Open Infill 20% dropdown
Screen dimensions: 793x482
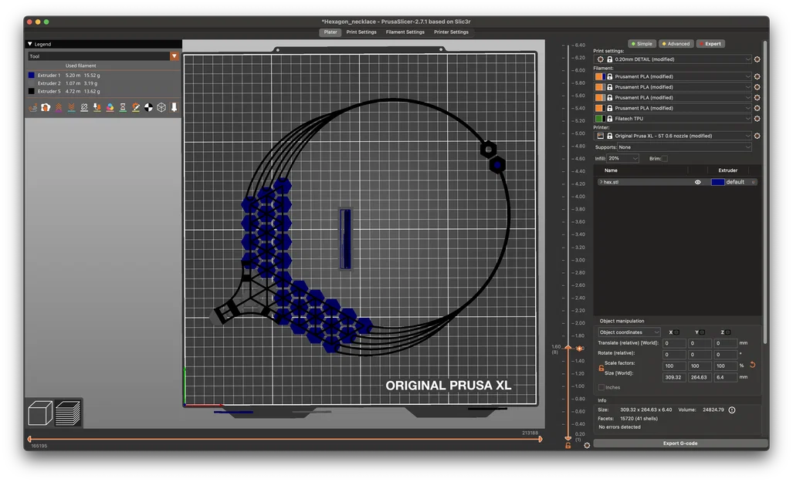(623, 159)
